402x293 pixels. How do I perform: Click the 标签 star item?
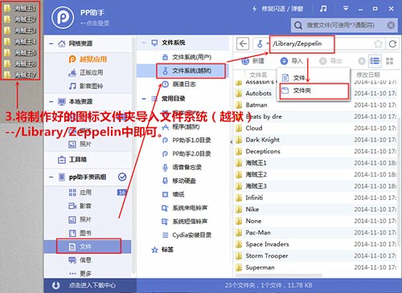pyautogui.click(x=162, y=250)
